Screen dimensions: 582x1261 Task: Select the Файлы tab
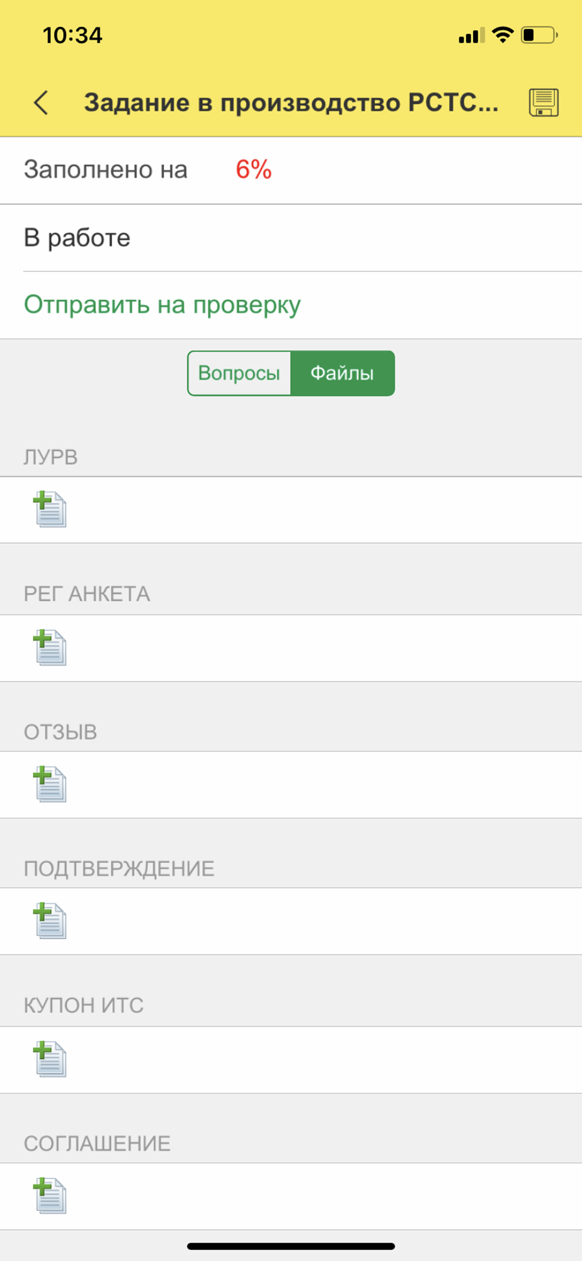(x=343, y=373)
